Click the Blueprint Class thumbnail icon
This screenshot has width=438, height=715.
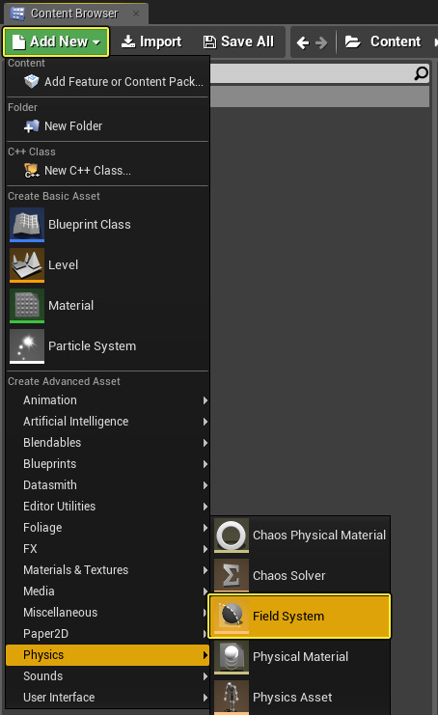(27, 225)
